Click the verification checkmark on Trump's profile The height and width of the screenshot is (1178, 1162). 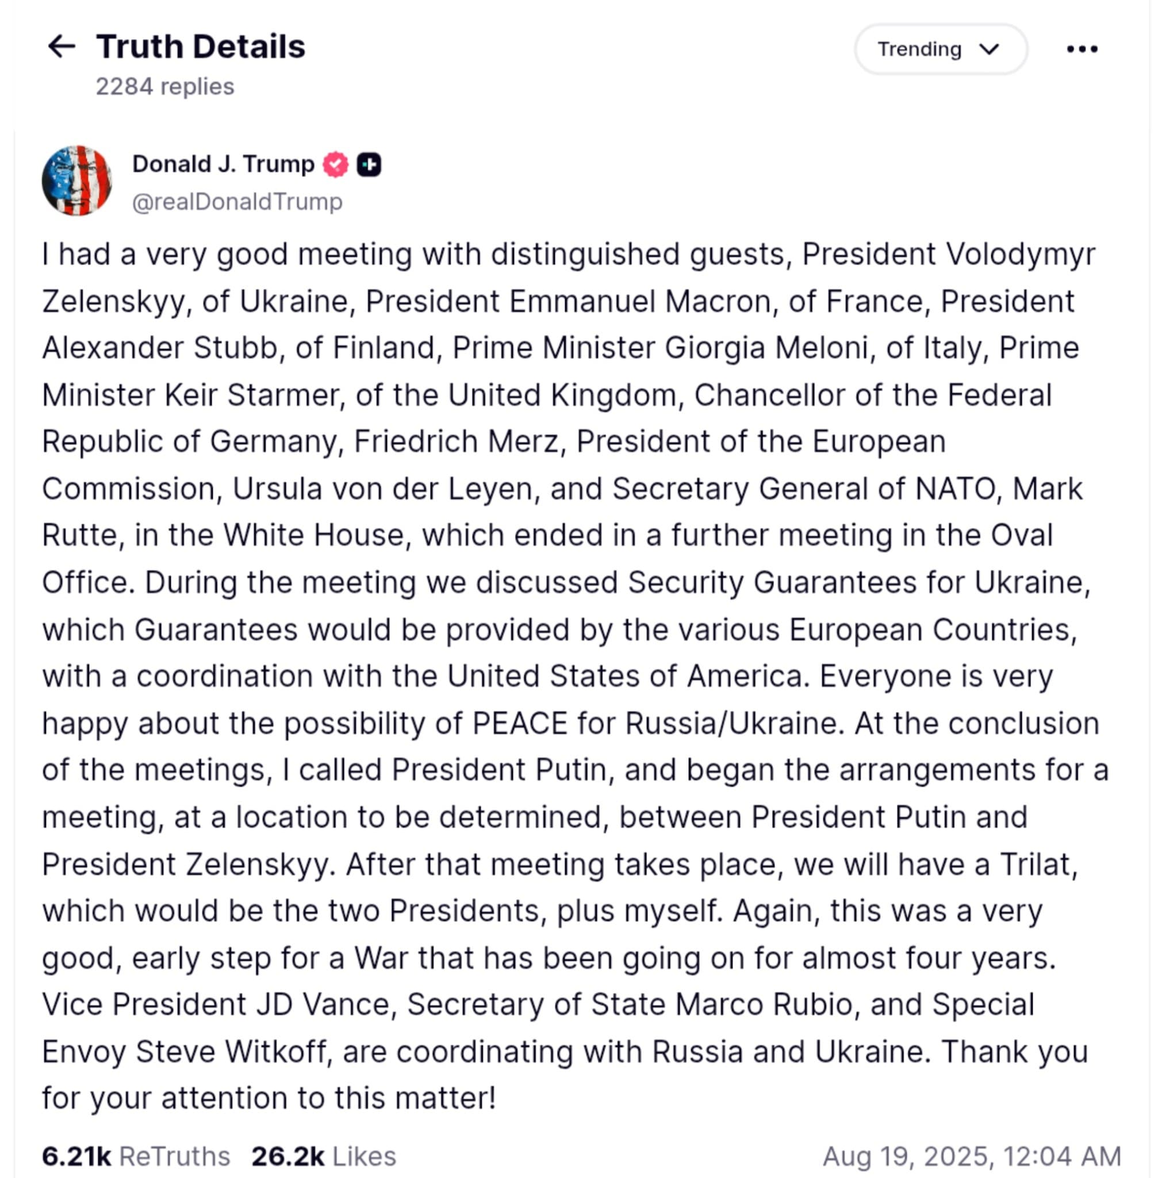coord(335,163)
